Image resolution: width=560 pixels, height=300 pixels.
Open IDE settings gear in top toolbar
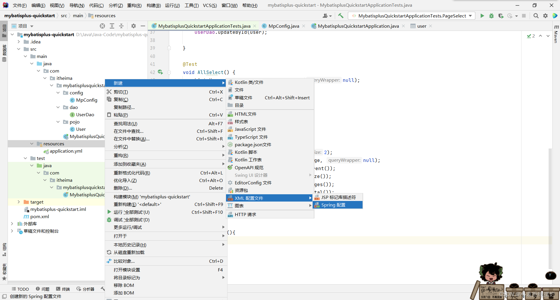[x=545, y=16]
